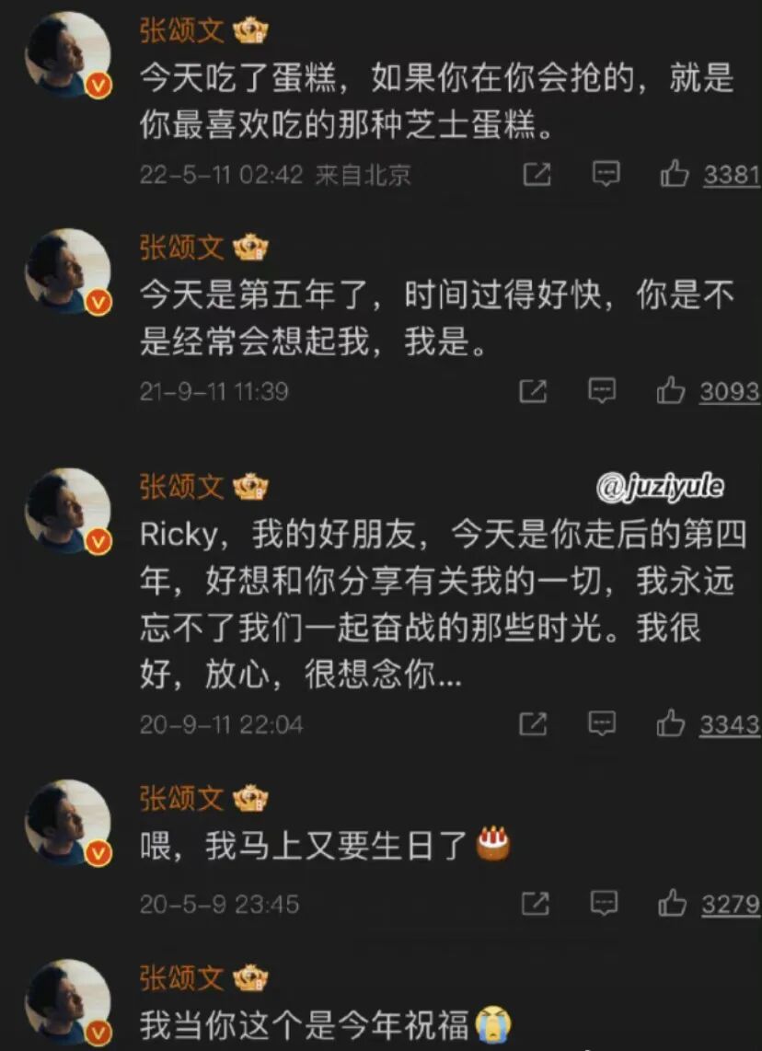Open 张颂文 profile name on the first post
762x1051 pixels.
(181, 31)
